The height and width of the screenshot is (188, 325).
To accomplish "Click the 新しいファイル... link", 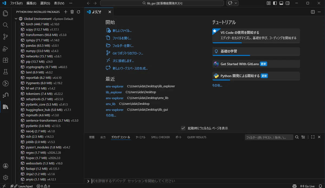I will click(x=122, y=31).
